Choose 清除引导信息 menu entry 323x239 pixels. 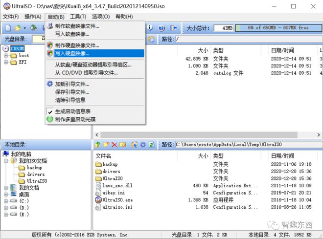coord(95,100)
